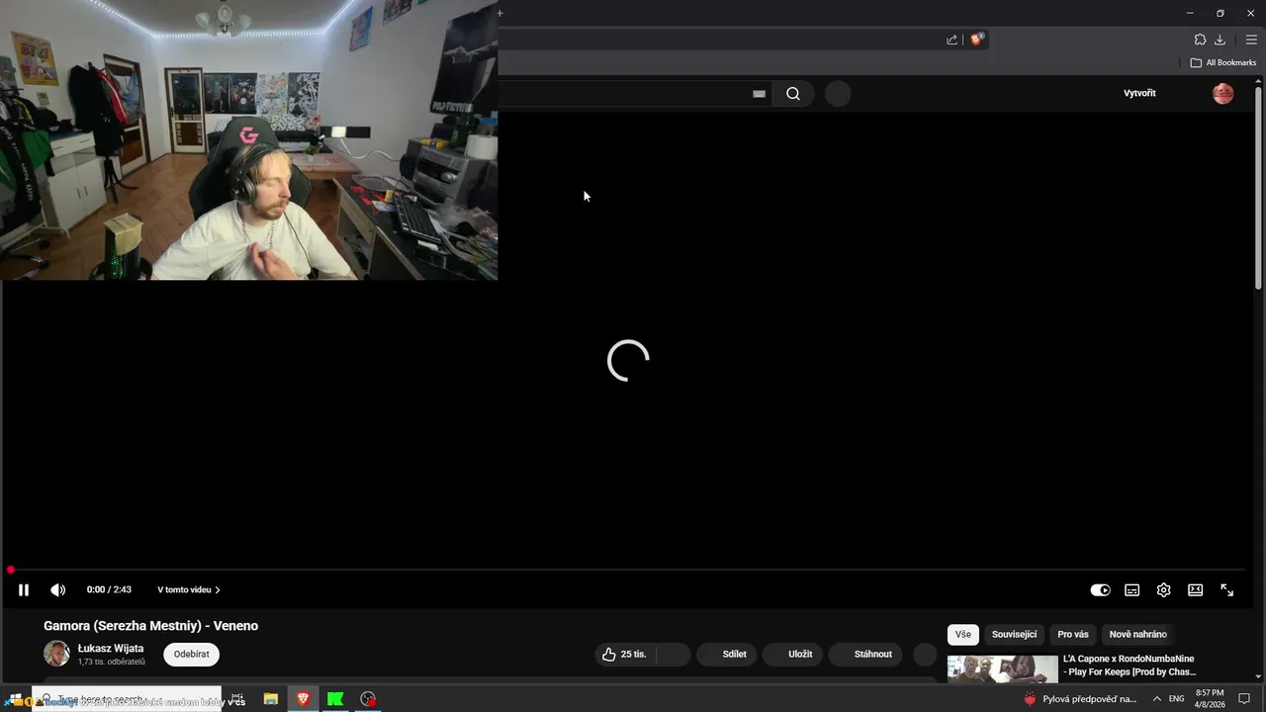Open the taskbar clock showing 8:57 PM
1266x712 pixels.
coord(1211,699)
